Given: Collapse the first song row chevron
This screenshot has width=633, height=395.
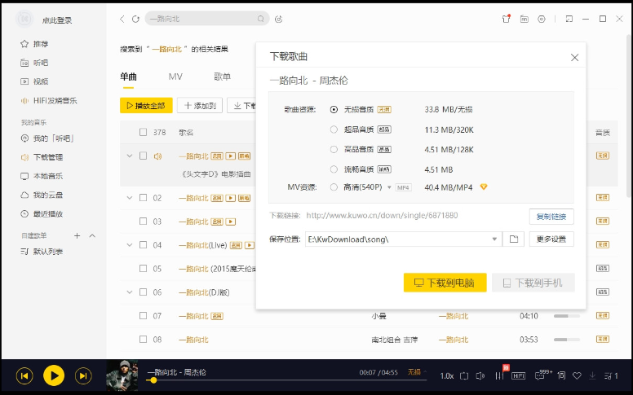Looking at the screenshot, I should click(130, 156).
